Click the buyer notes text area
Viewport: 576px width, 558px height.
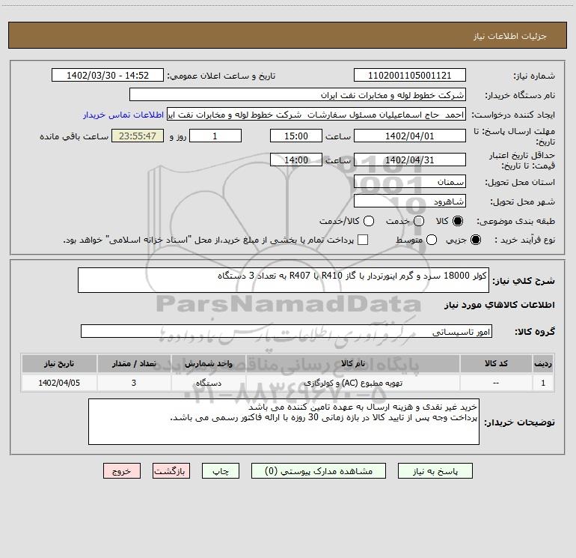284,422
